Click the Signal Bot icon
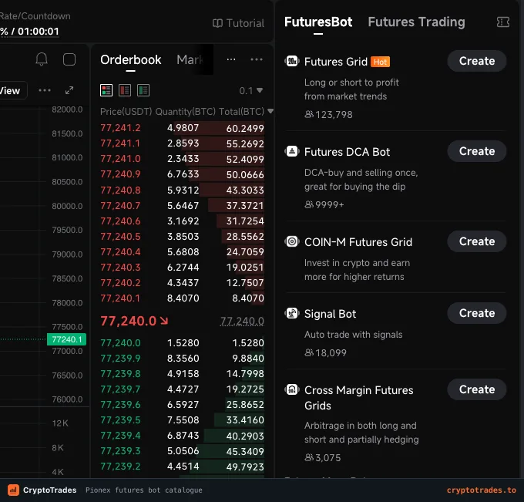This screenshot has width=524, height=502. coord(292,313)
